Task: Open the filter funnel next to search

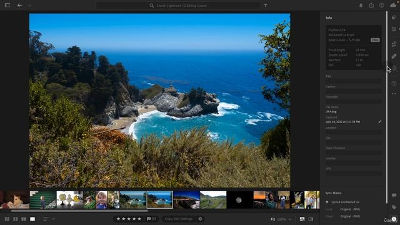Action: (x=266, y=6)
